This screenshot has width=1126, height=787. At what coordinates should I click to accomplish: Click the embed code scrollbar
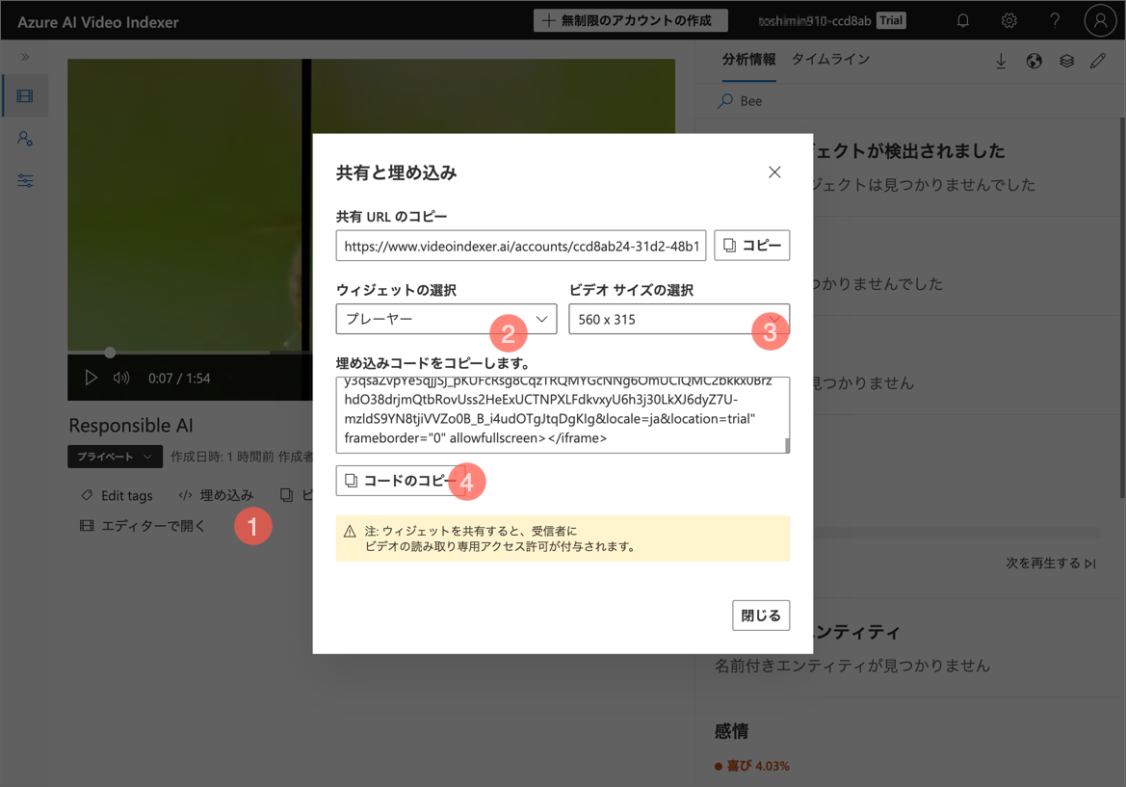tap(787, 445)
